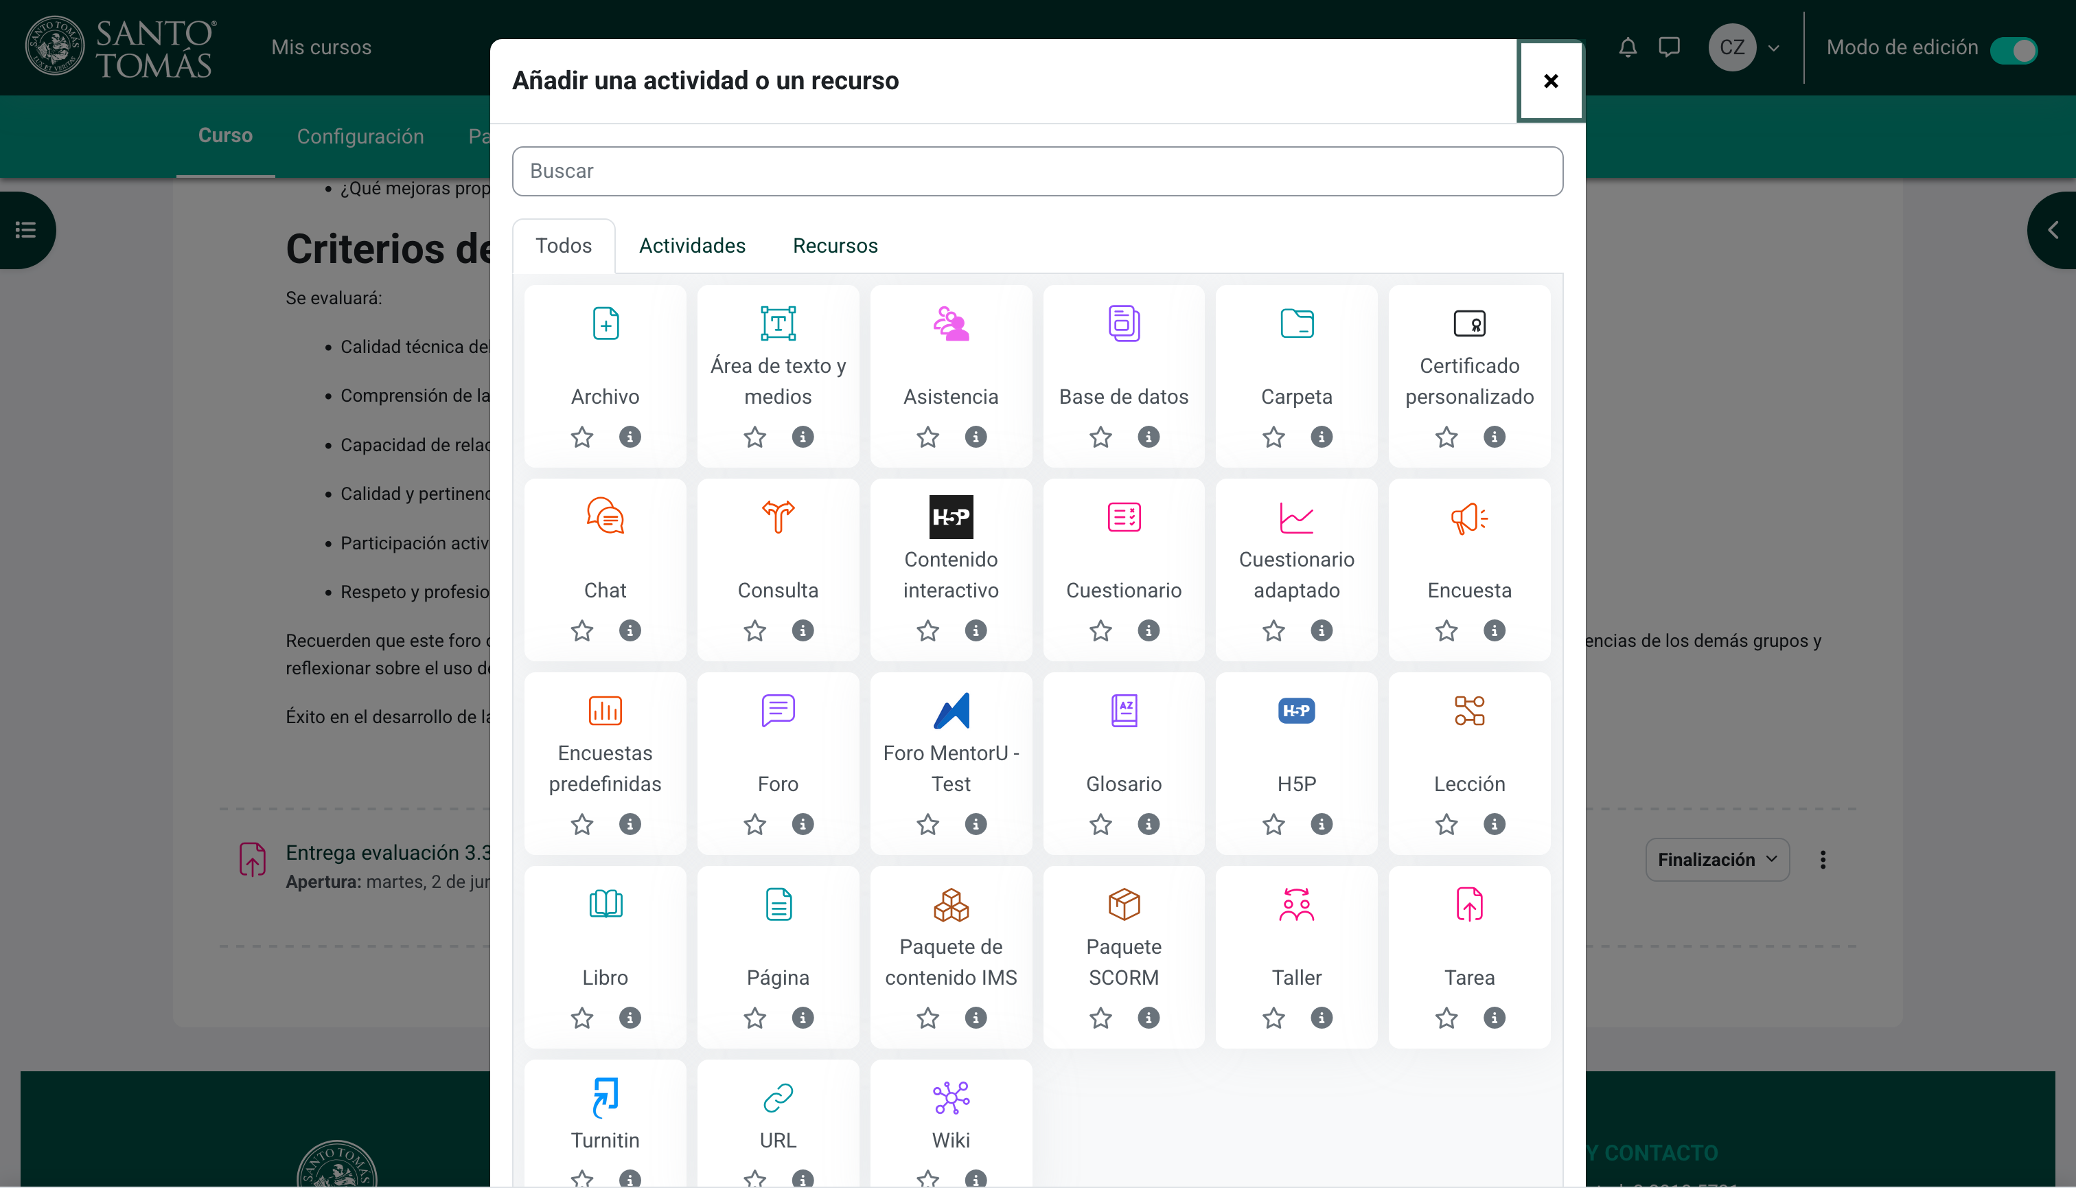
Task: Select the Taller workshop icon
Action: click(x=1297, y=904)
